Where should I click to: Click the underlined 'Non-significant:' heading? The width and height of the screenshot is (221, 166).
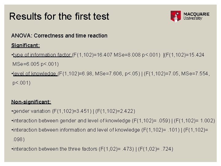[x=31, y=102]
